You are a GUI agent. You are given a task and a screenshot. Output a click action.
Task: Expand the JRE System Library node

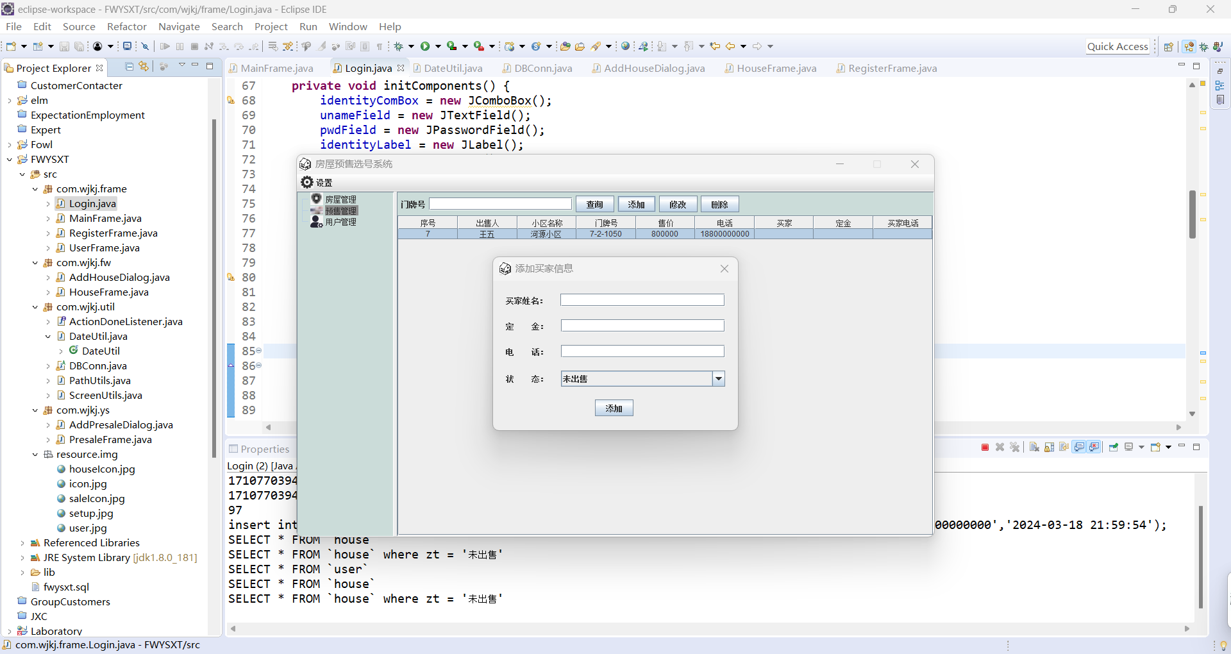click(x=22, y=557)
